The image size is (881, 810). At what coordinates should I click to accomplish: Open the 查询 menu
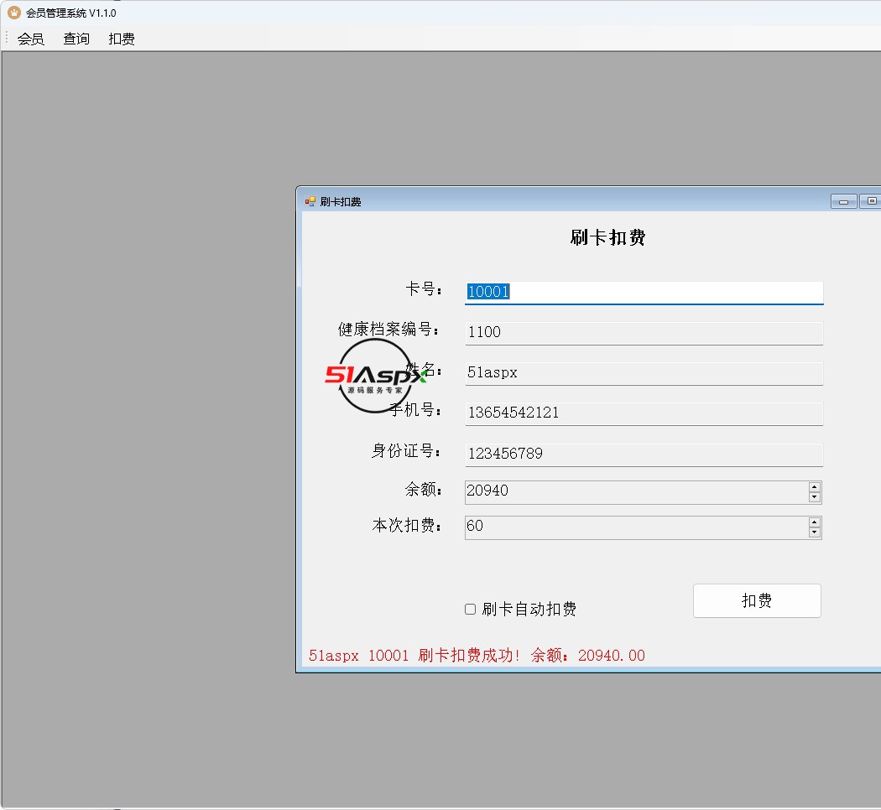pos(76,39)
